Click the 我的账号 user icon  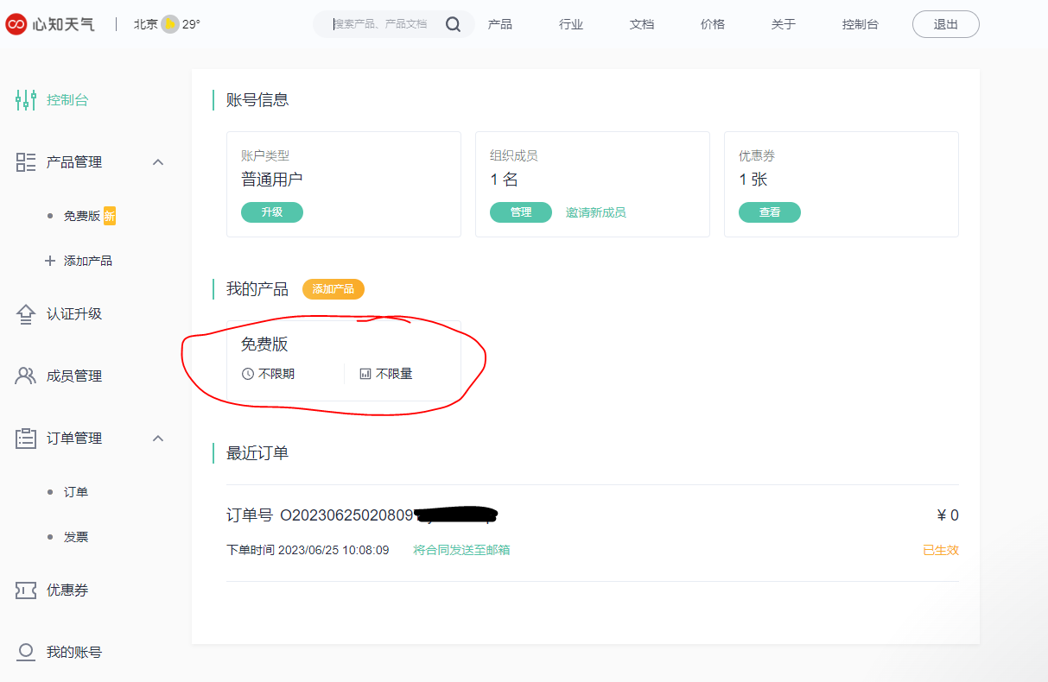(26, 652)
